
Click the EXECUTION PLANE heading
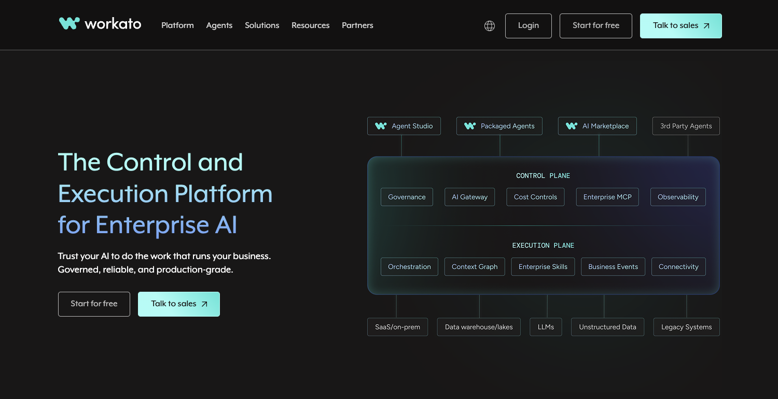coord(543,246)
